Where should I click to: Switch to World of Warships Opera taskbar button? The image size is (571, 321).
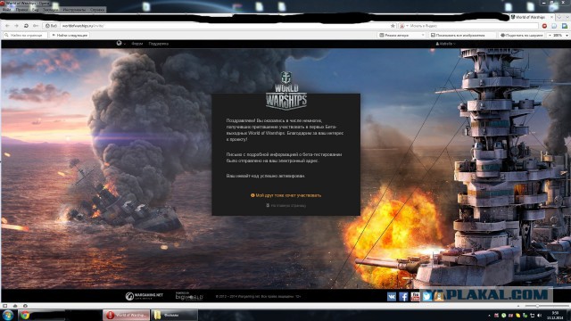pyautogui.click(x=126, y=315)
